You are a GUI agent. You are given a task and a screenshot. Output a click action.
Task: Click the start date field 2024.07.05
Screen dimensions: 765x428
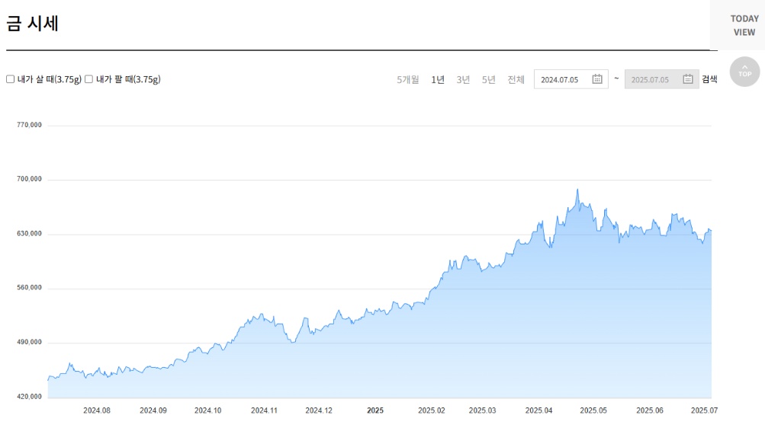point(561,79)
